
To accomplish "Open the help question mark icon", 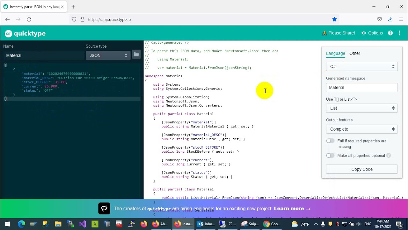I will coord(390,33).
